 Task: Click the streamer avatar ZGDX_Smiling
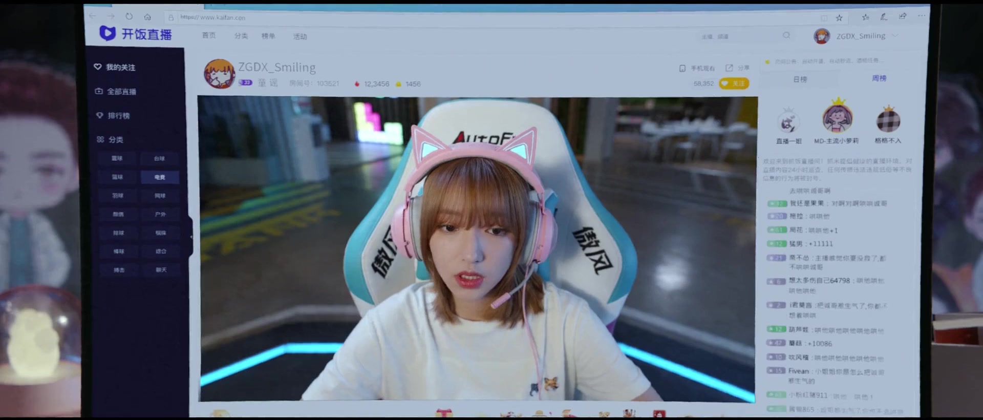pos(219,74)
